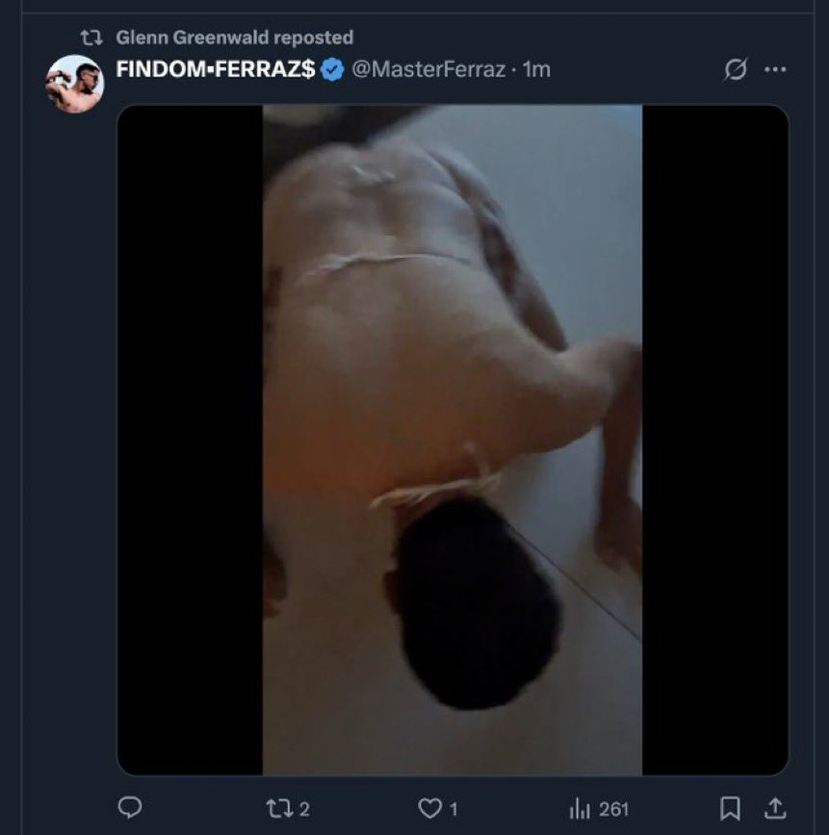829x835 pixels.
Task: Open Glenn Greenwald reposted link
Action: click(x=235, y=38)
